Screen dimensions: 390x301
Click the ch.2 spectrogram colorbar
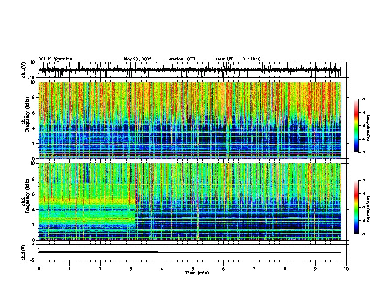click(357, 207)
